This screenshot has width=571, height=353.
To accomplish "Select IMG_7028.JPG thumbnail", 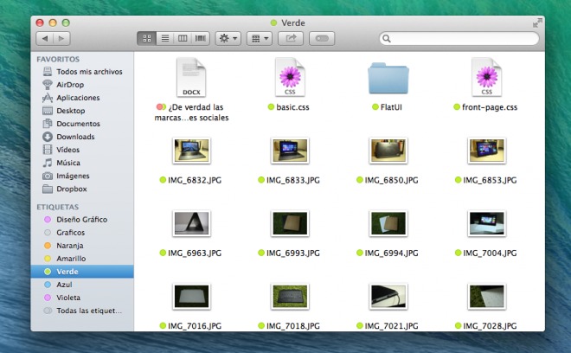I will tap(486, 297).
